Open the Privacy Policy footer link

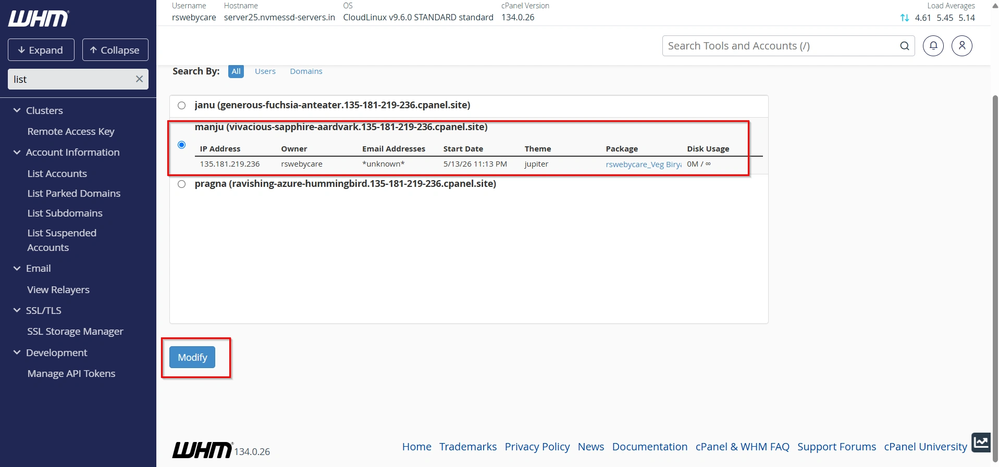pyautogui.click(x=537, y=447)
